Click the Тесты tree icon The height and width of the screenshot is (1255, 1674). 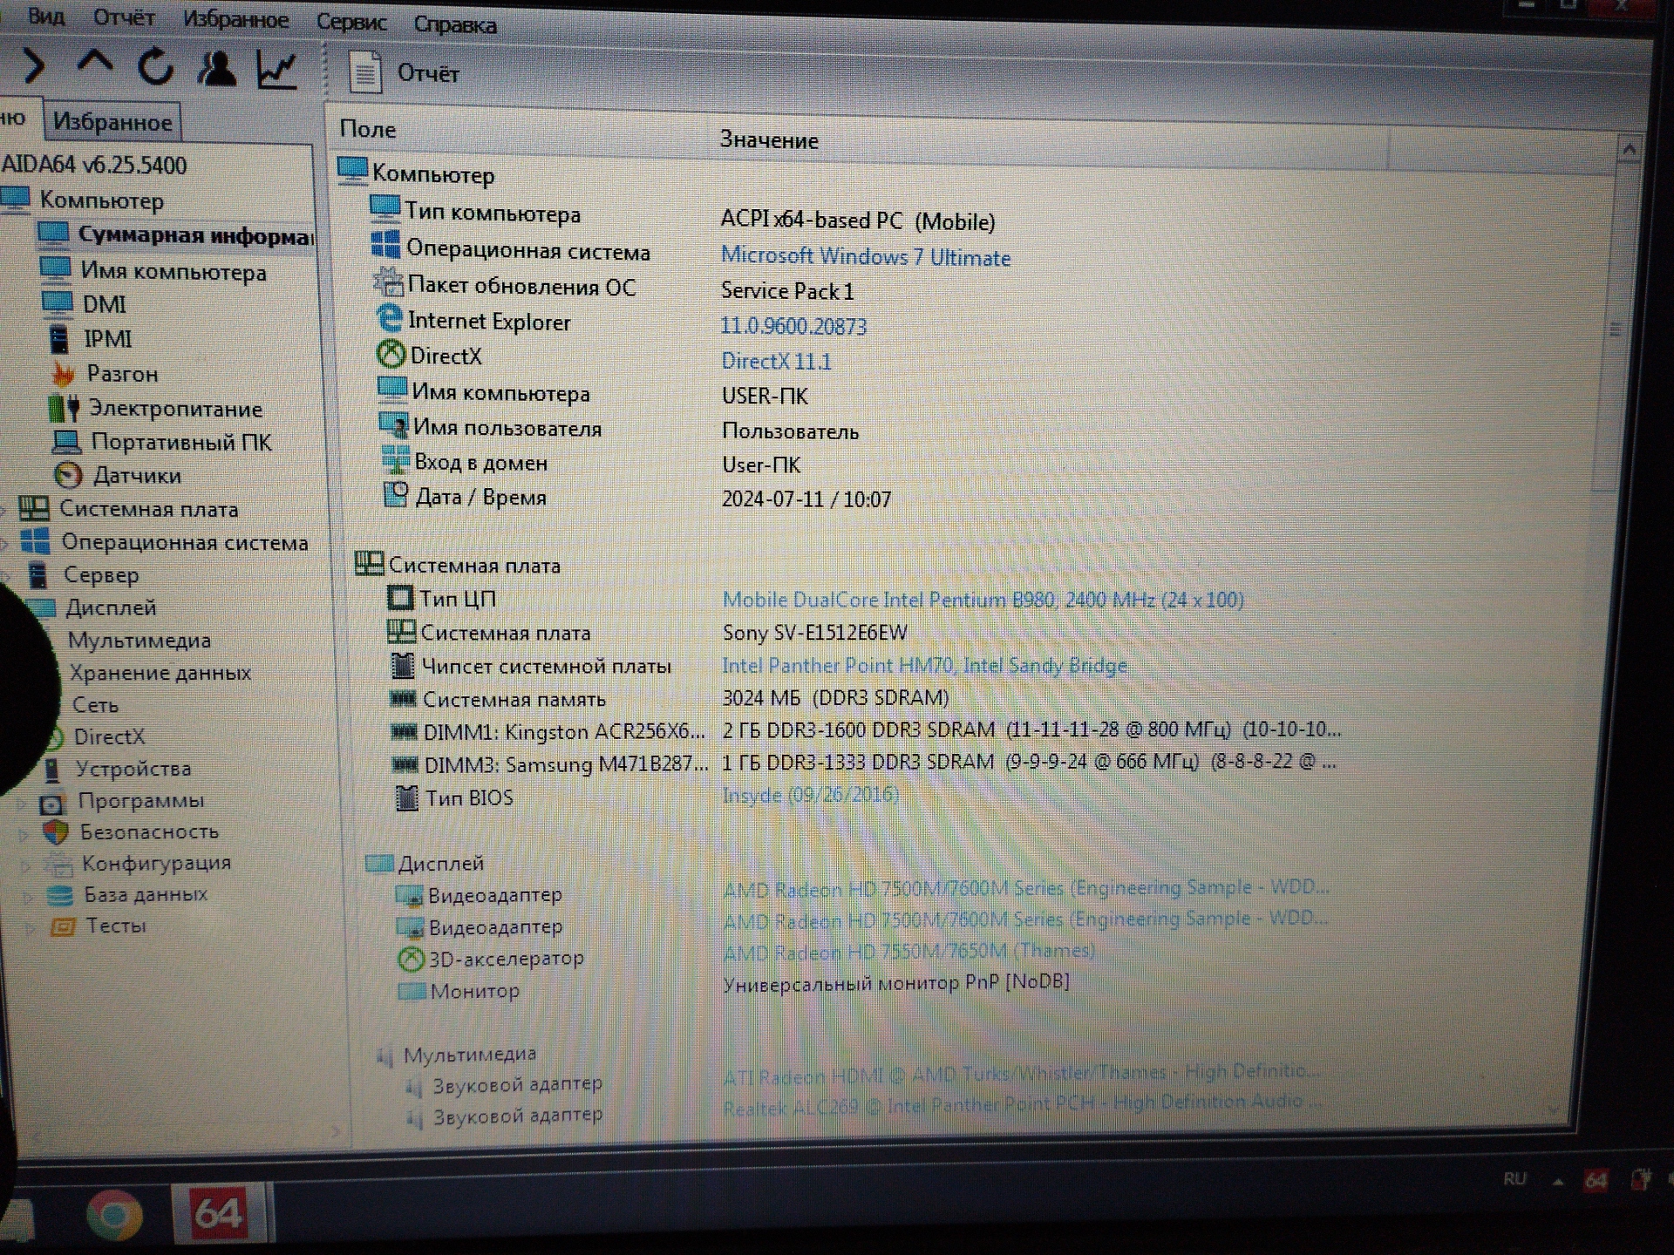(63, 926)
